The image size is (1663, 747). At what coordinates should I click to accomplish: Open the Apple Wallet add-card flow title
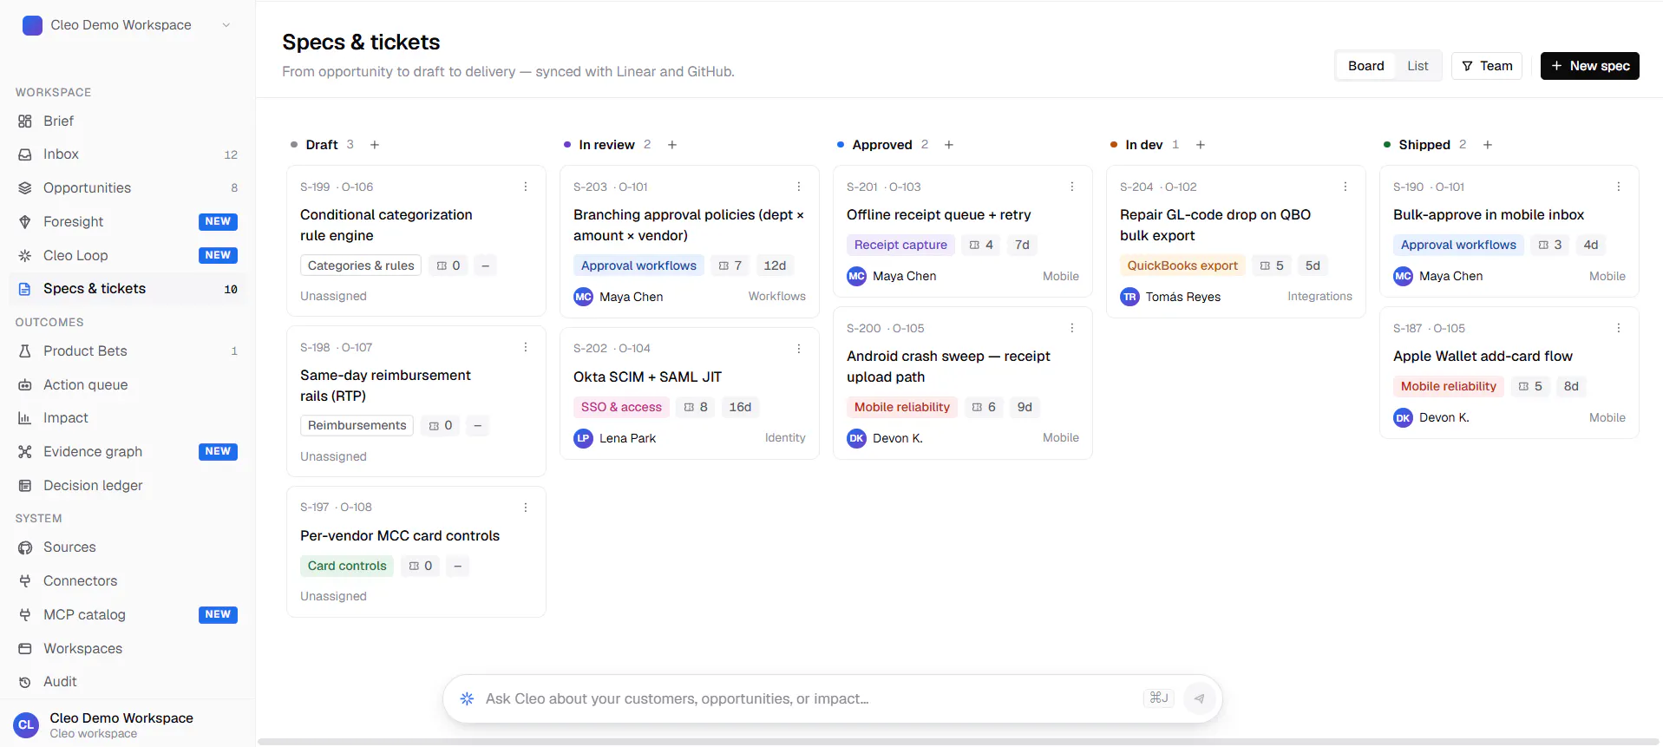click(1483, 356)
